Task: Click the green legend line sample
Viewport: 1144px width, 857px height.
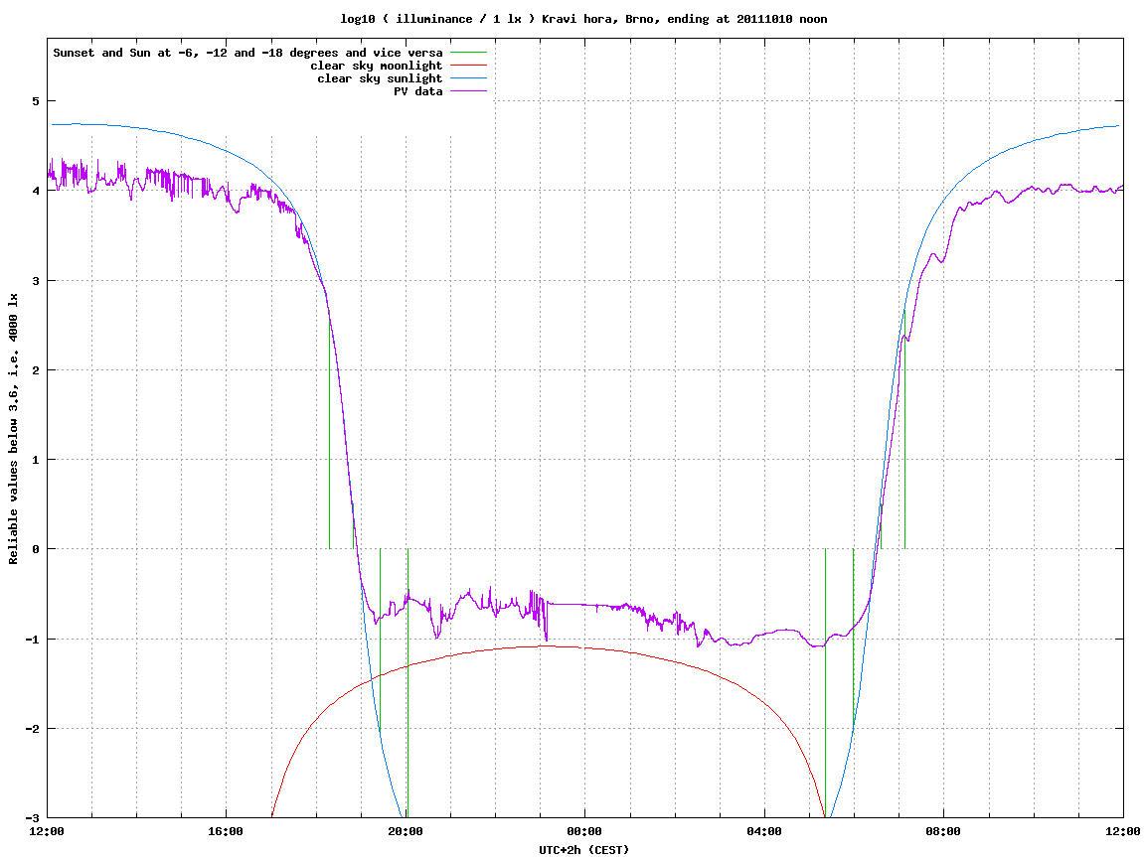Action: coord(468,53)
